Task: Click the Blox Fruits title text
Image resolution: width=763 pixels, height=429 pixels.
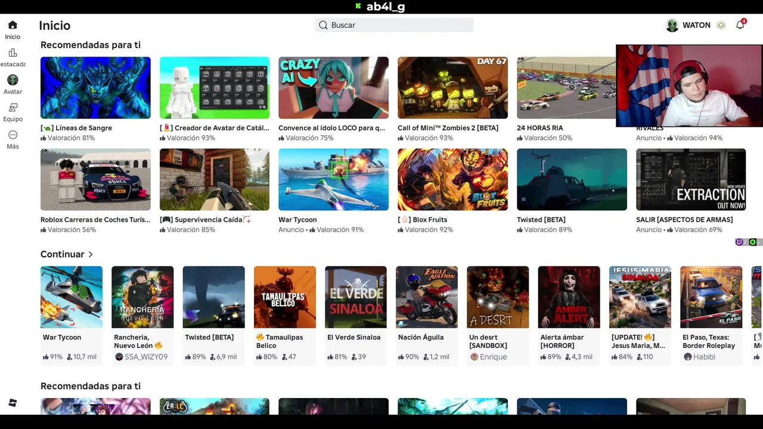Action: (423, 220)
